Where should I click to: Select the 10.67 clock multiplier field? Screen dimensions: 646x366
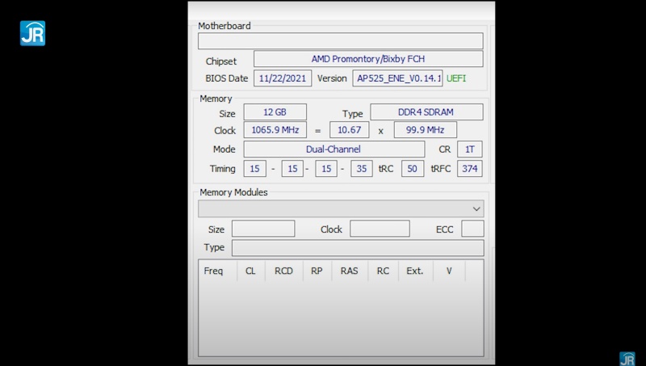(x=350, y=130)
